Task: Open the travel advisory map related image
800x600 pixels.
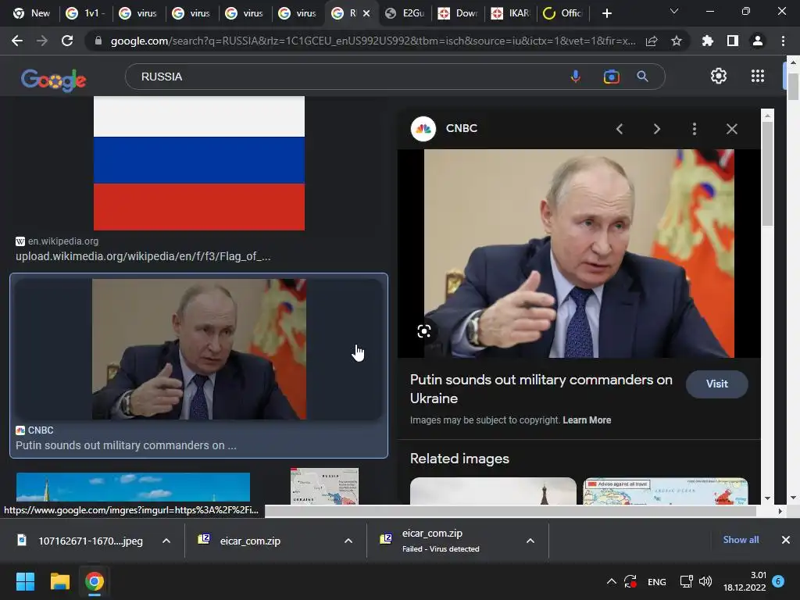Action: (x=666, y=491)
